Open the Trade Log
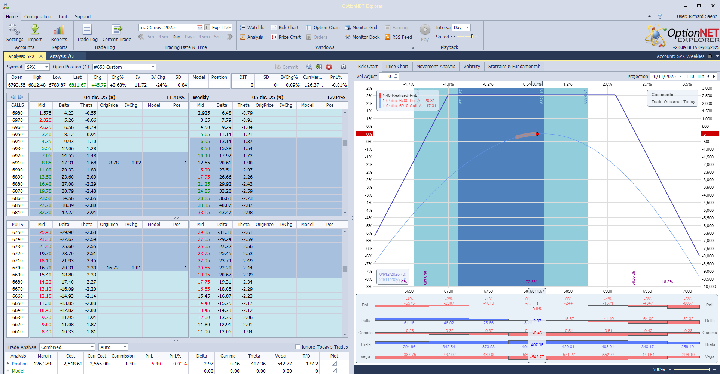This screenshot has width=720, height=374. pos(87,33)
